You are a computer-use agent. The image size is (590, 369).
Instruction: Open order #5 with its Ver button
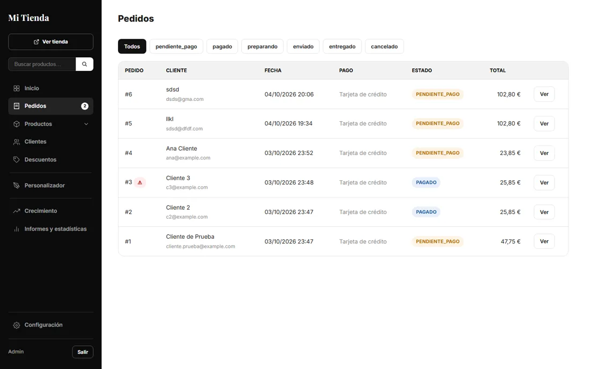544,123
